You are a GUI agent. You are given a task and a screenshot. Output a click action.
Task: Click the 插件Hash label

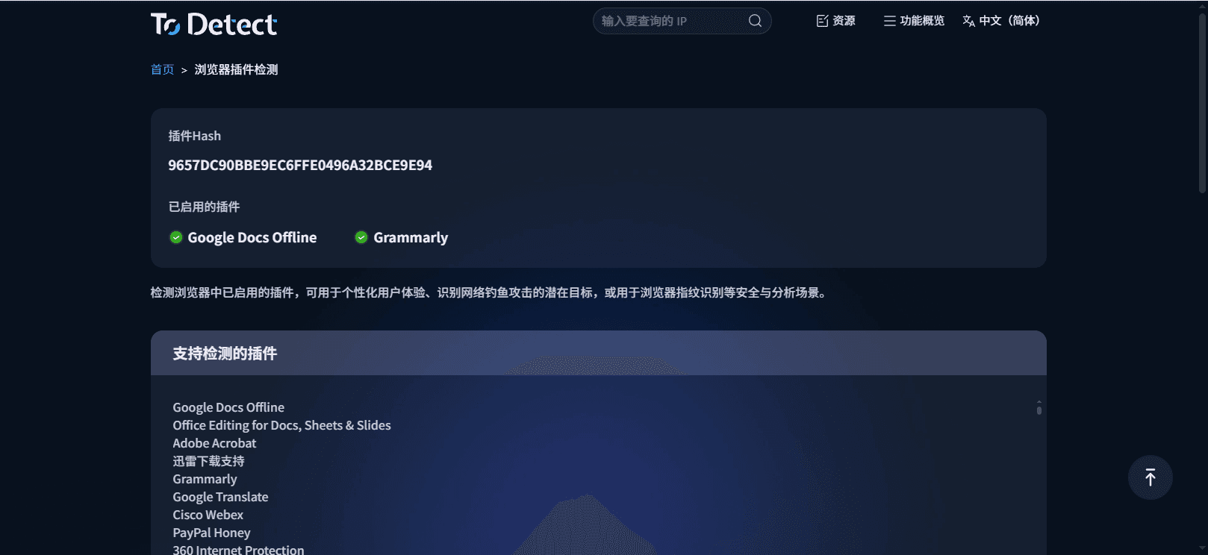[x=194, y=136]
